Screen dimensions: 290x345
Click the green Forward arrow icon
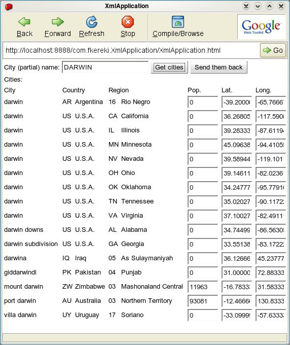[x=58, y=22]
